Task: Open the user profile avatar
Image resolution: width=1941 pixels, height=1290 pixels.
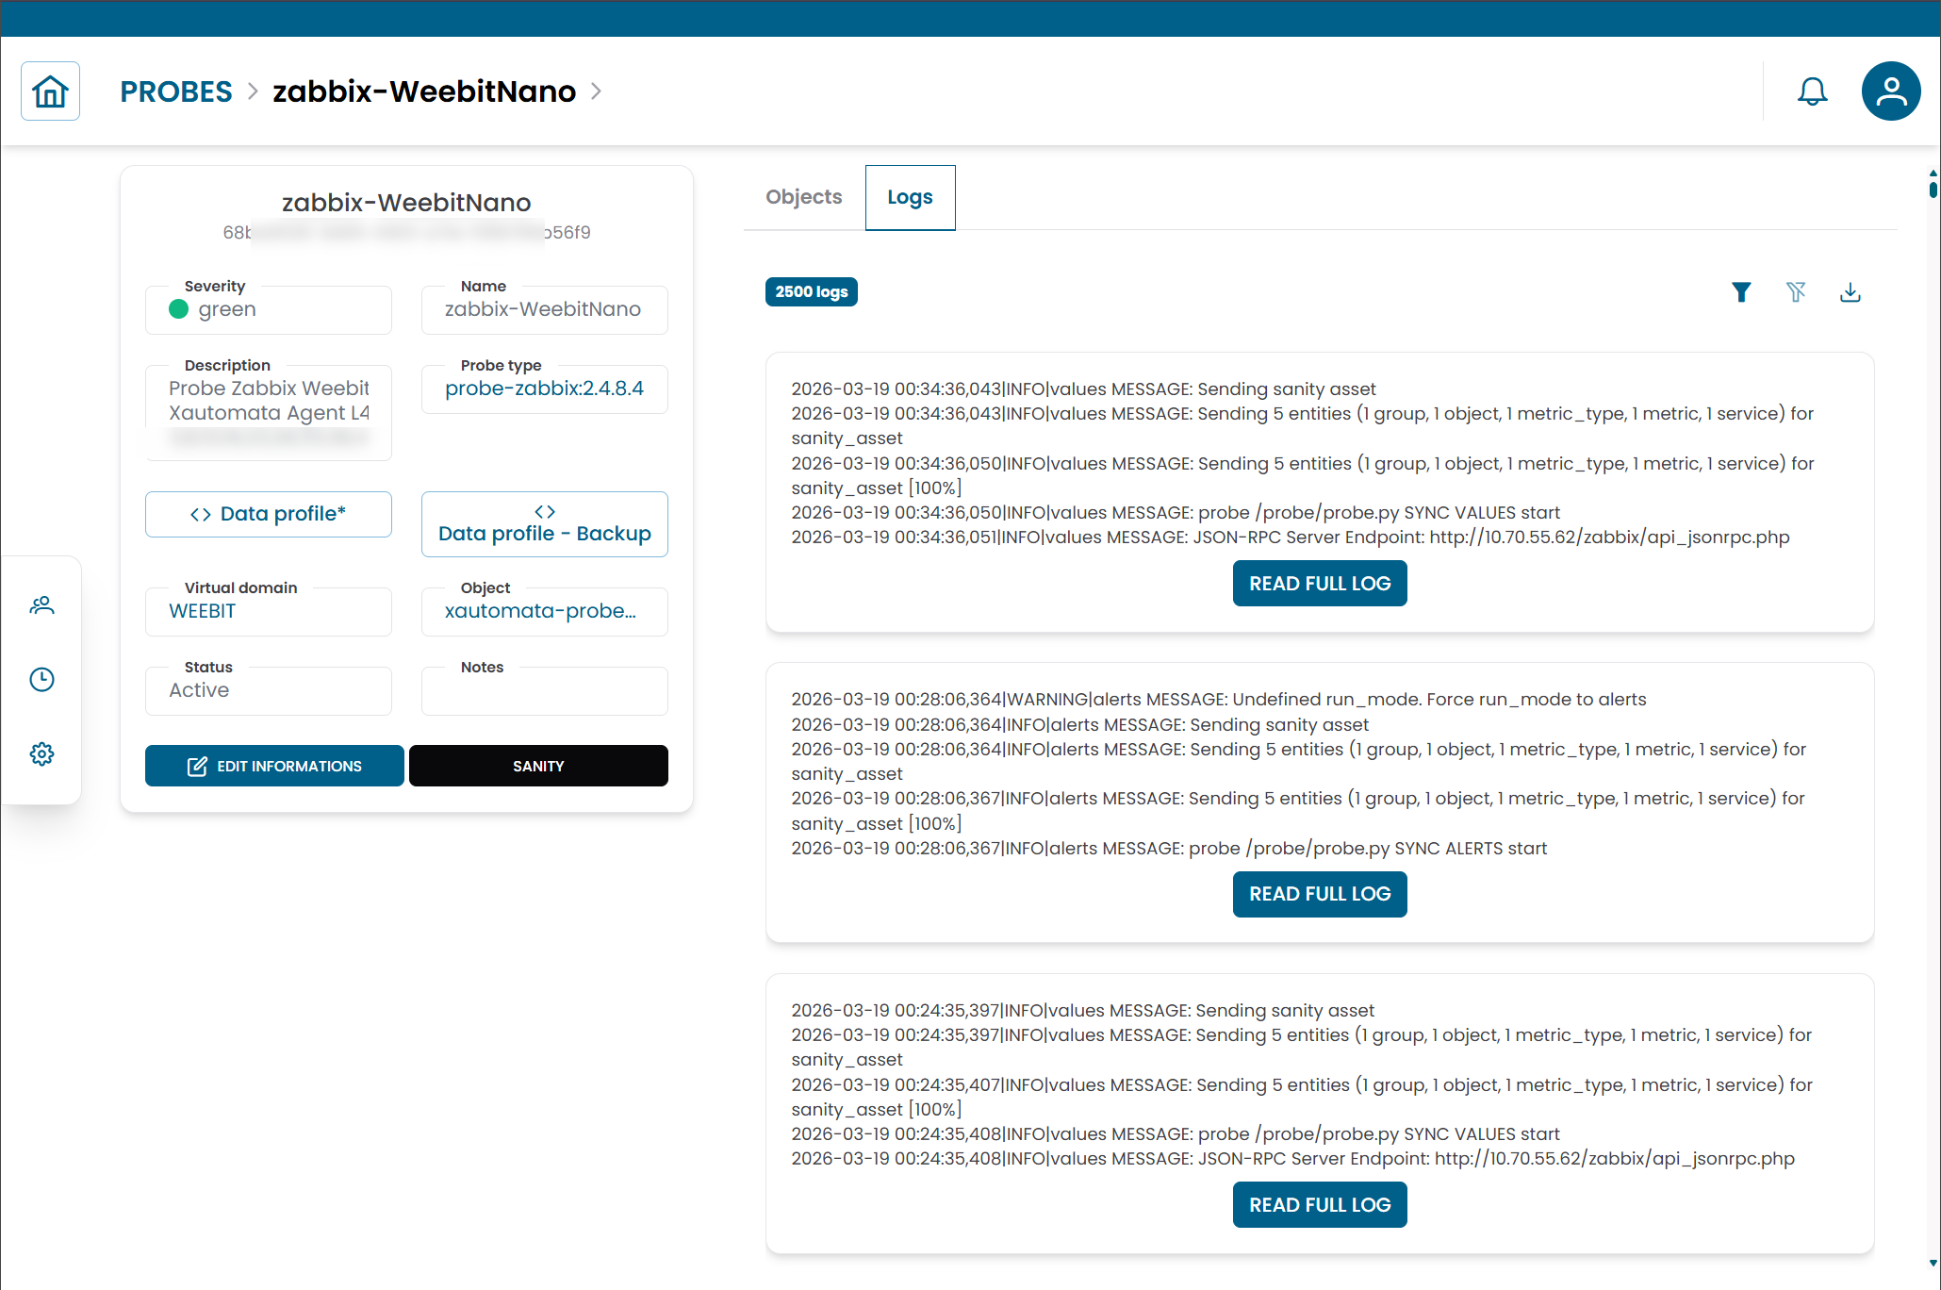Action: pyautogui.click(x=1890, y=91)
